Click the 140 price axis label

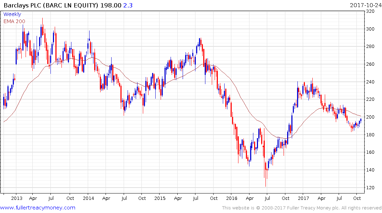370,170
